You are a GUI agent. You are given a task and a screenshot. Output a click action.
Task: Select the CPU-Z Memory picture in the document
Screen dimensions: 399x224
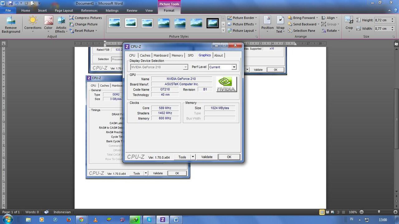pos(104,127)
